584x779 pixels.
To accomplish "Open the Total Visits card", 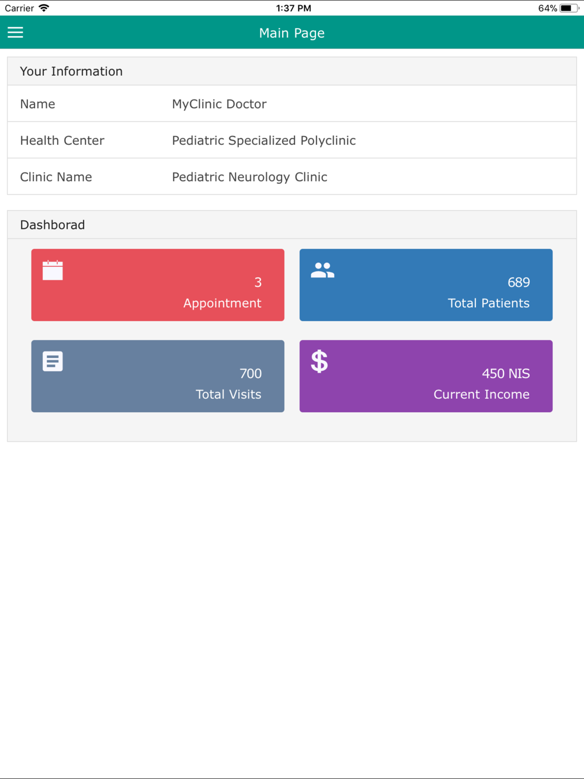I will pyautogui.click(x=158, y=376).
